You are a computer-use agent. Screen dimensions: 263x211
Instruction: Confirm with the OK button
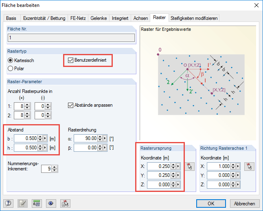(211, 203)
